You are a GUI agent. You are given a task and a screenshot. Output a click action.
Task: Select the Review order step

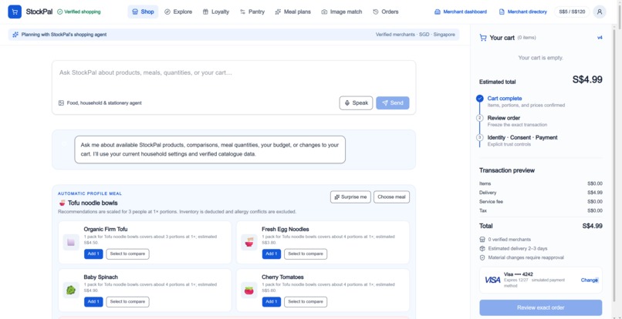pyautogui.click(x=504, y=118)
